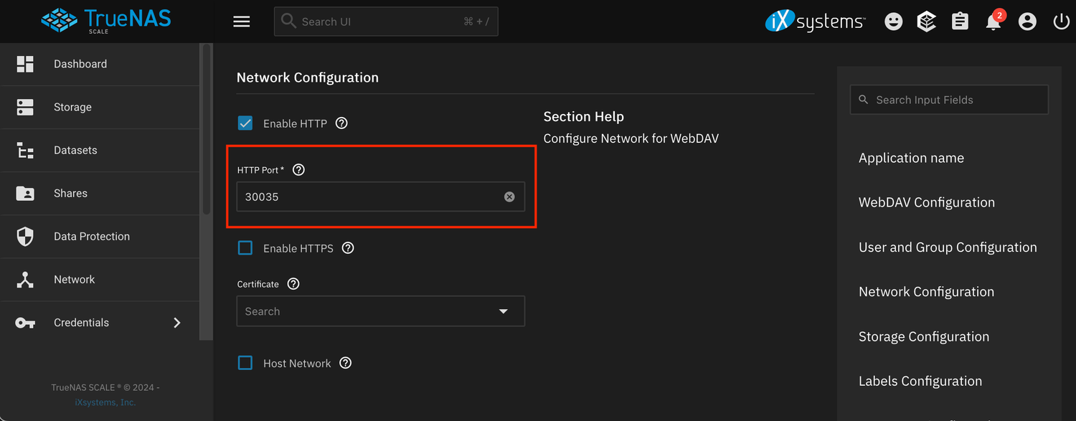This screenshot has width=1076, height=421.
Task: Show help tooltip for Certificate
Action: tap(293, 283)
